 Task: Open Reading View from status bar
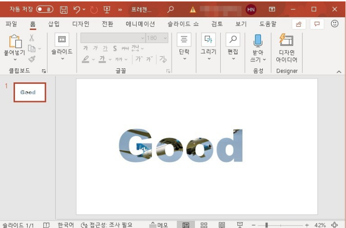click(x=222, y=225)
